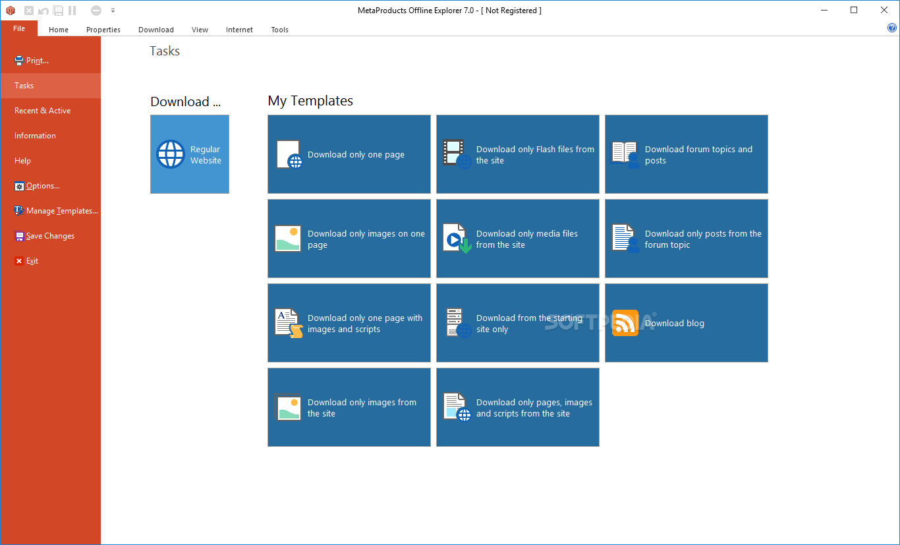Open Help in the File sidebar
The width and height of the screenshot is (900, 545).
tap(51, 161)
